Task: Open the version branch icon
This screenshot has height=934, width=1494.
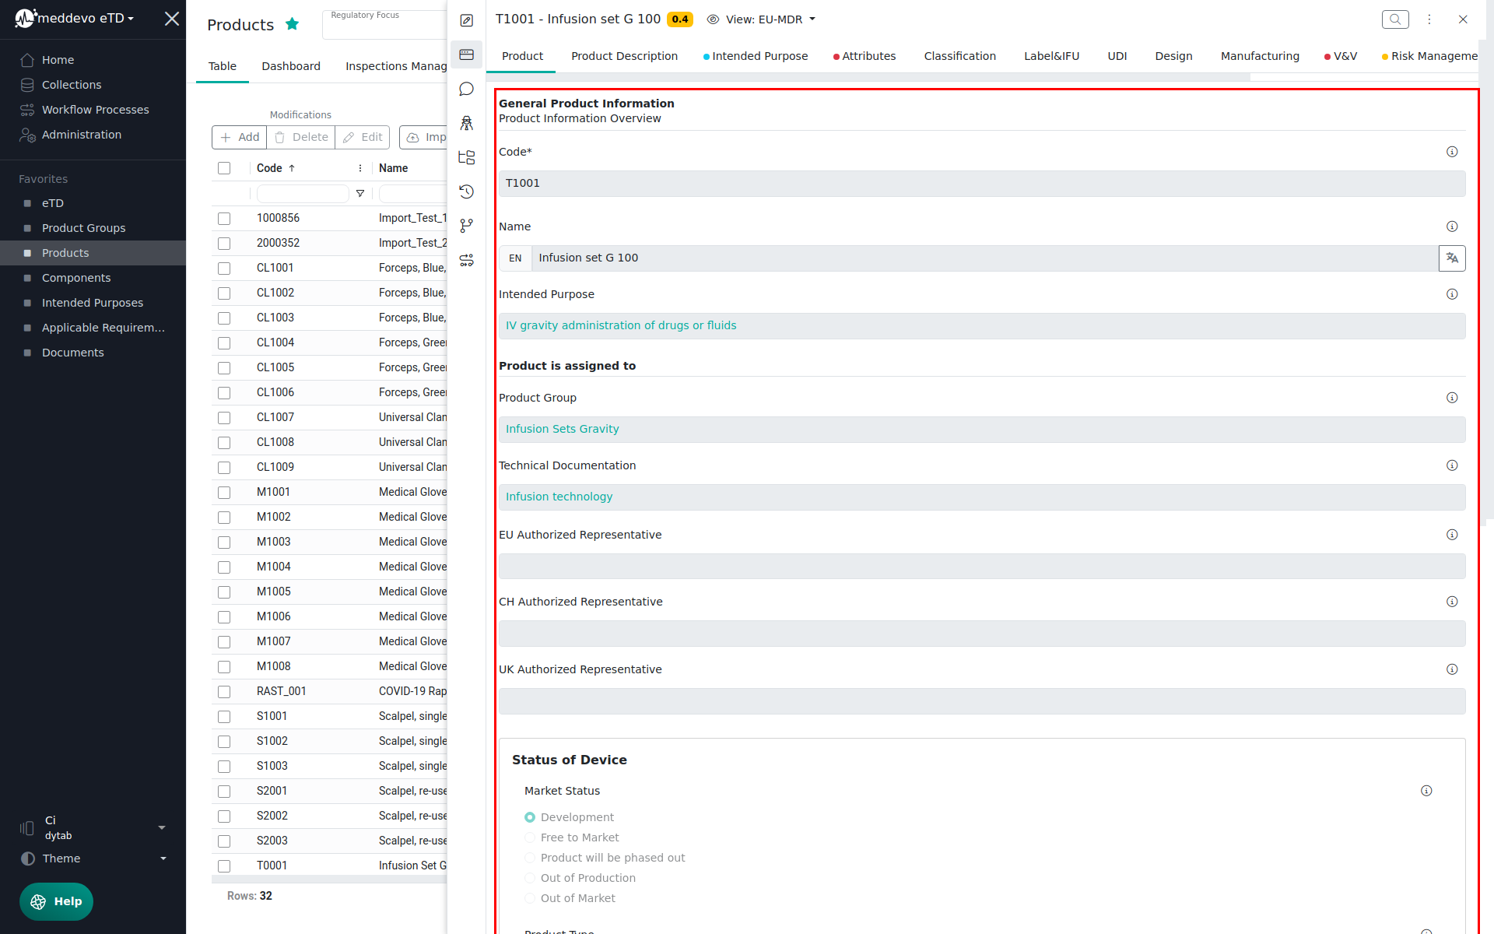Action: [466, 226]
